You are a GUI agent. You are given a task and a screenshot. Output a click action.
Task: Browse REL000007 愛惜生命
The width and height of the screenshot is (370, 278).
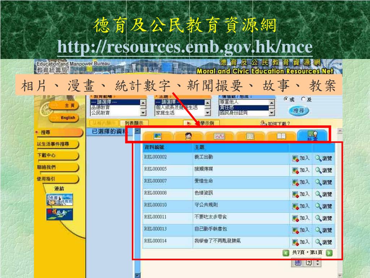tap(323, 182)
